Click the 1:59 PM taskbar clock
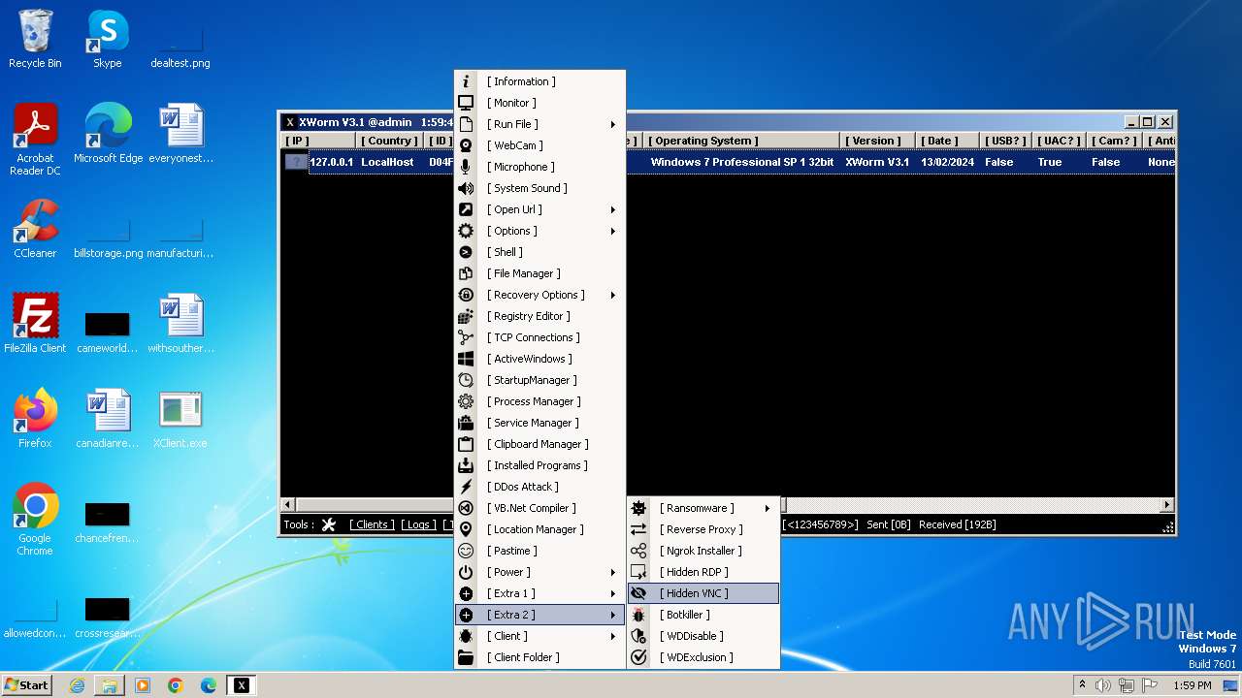The width and height of the screenshot is (1242, 698). tap(1192, 684)
